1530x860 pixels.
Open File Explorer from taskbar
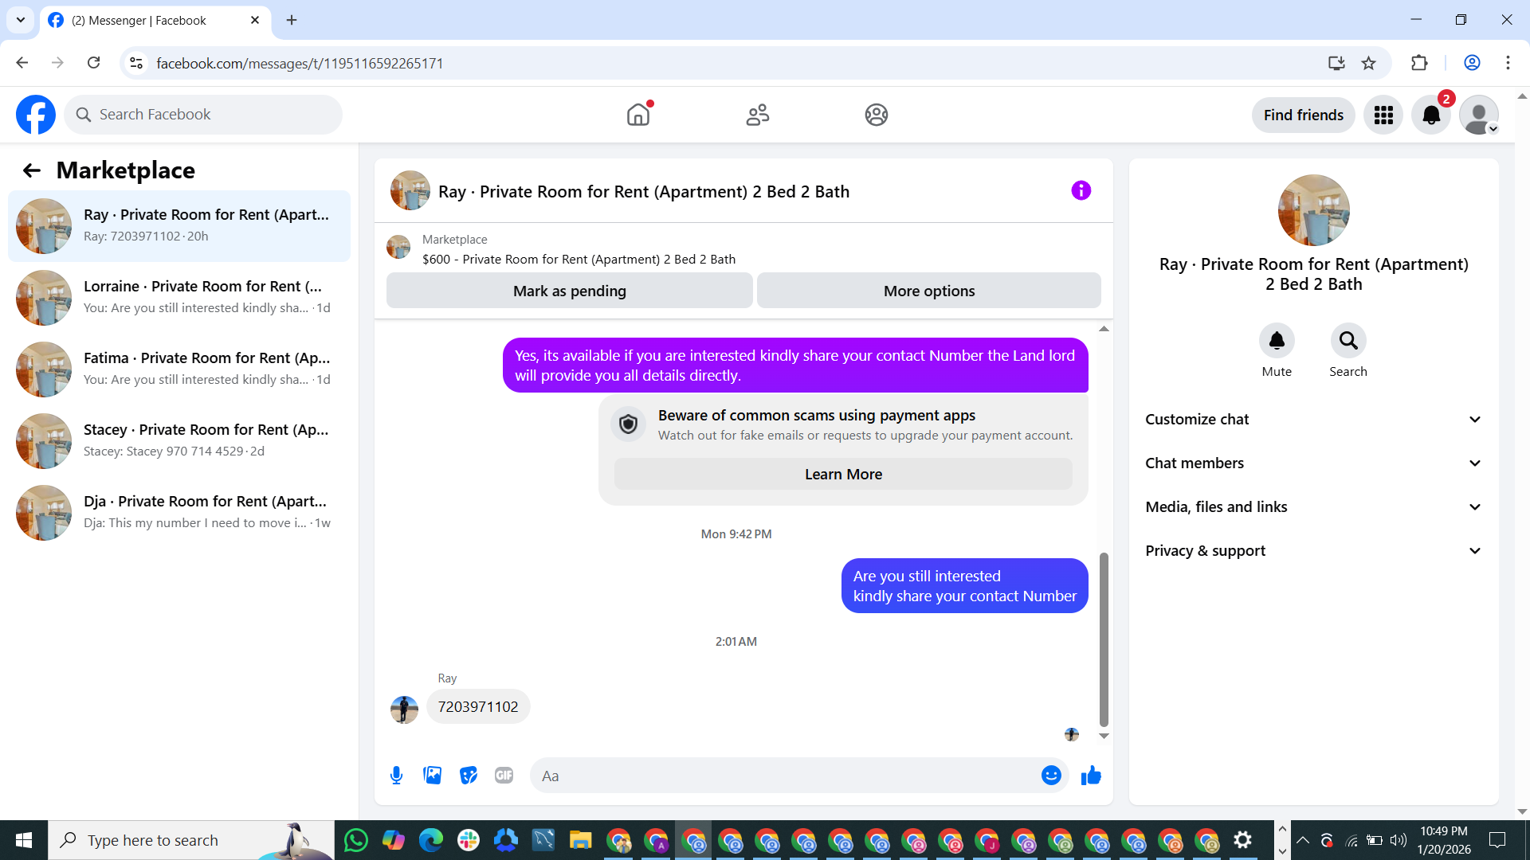580,840
